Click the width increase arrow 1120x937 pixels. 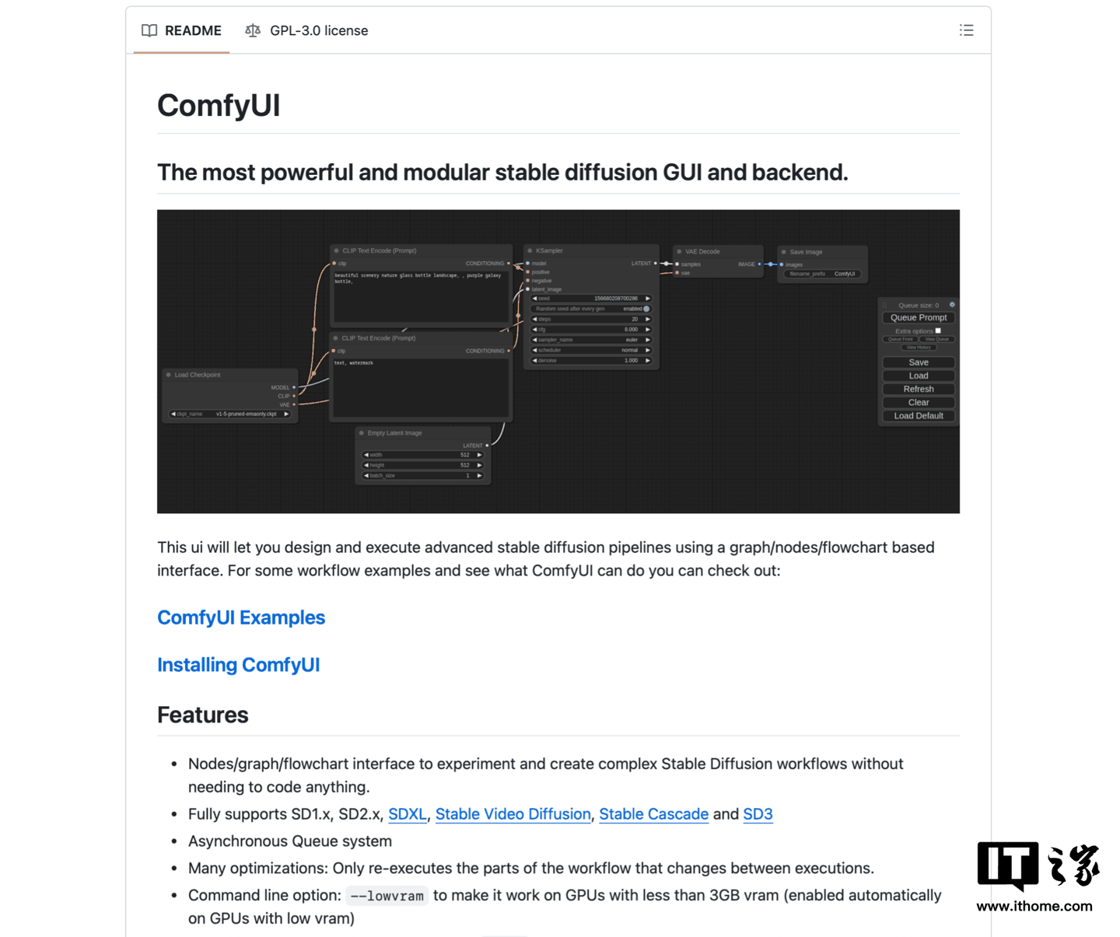(479, 455)
